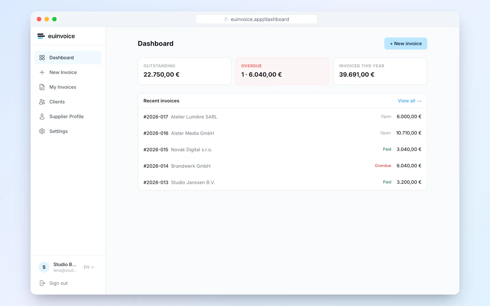Click the person icon beside Supplier Profile
Image resolution: width=490 pixels, height=306 pixels.
[42, 116]
